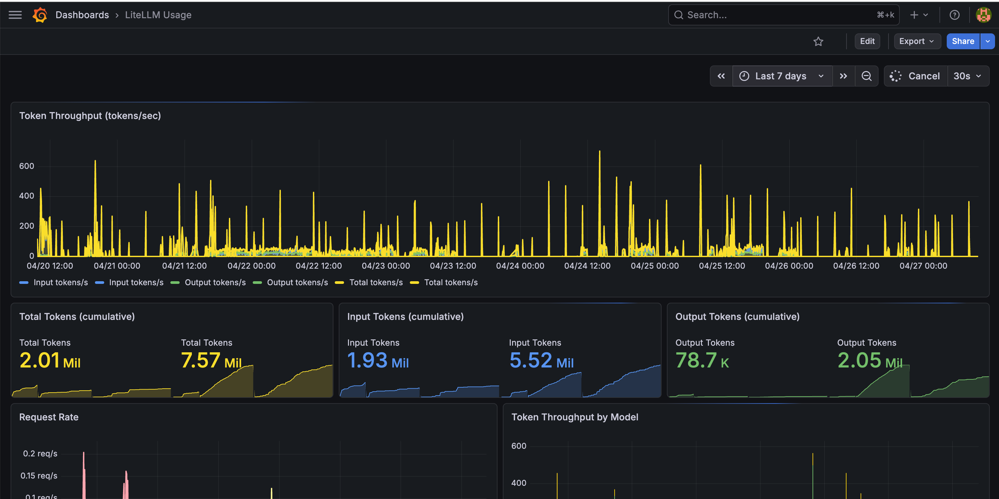The image size is (999, 499).
Task: Toggle first Input tokens/s legend series
Action: click(x=54, y=283)
